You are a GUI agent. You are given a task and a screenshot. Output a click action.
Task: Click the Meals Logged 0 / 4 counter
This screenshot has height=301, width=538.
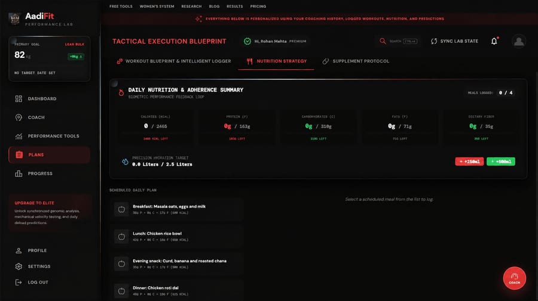(x=491, y=93)
